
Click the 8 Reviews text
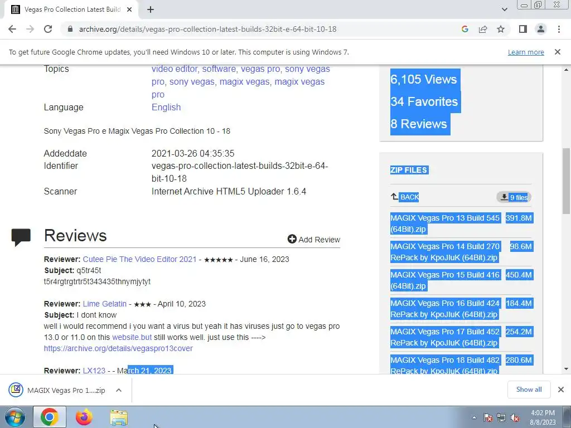tap(419, 124)
